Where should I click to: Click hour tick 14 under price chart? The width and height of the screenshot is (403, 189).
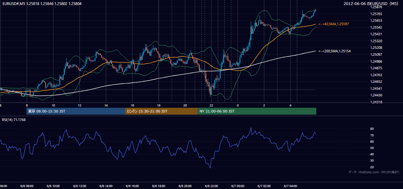click(106, 106)
